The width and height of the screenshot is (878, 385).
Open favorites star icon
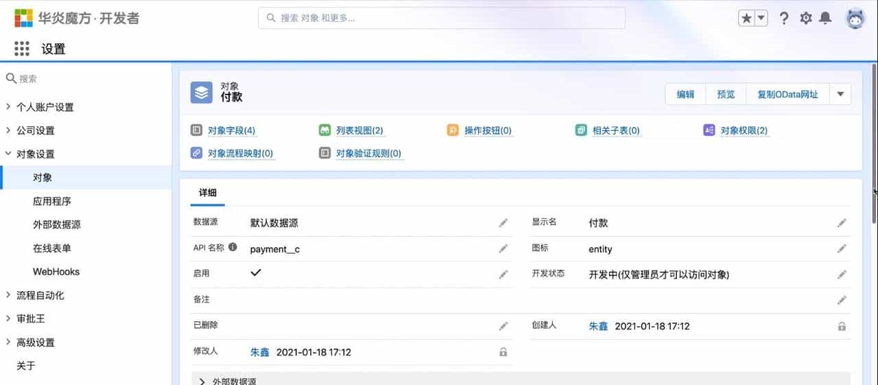click(x=746, y=19)
